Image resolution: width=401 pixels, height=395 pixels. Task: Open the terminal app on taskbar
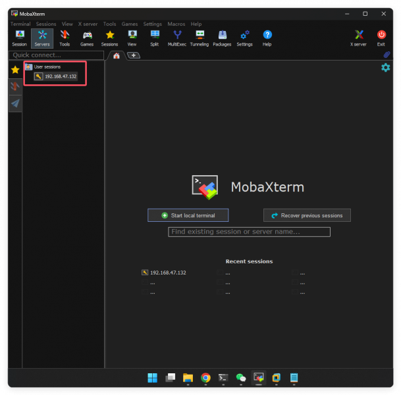point(223,378)
